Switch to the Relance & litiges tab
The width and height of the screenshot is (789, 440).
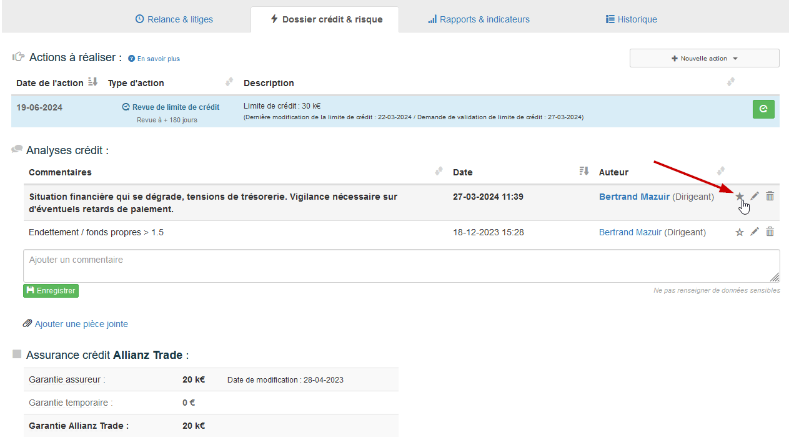tap(174, 19)
